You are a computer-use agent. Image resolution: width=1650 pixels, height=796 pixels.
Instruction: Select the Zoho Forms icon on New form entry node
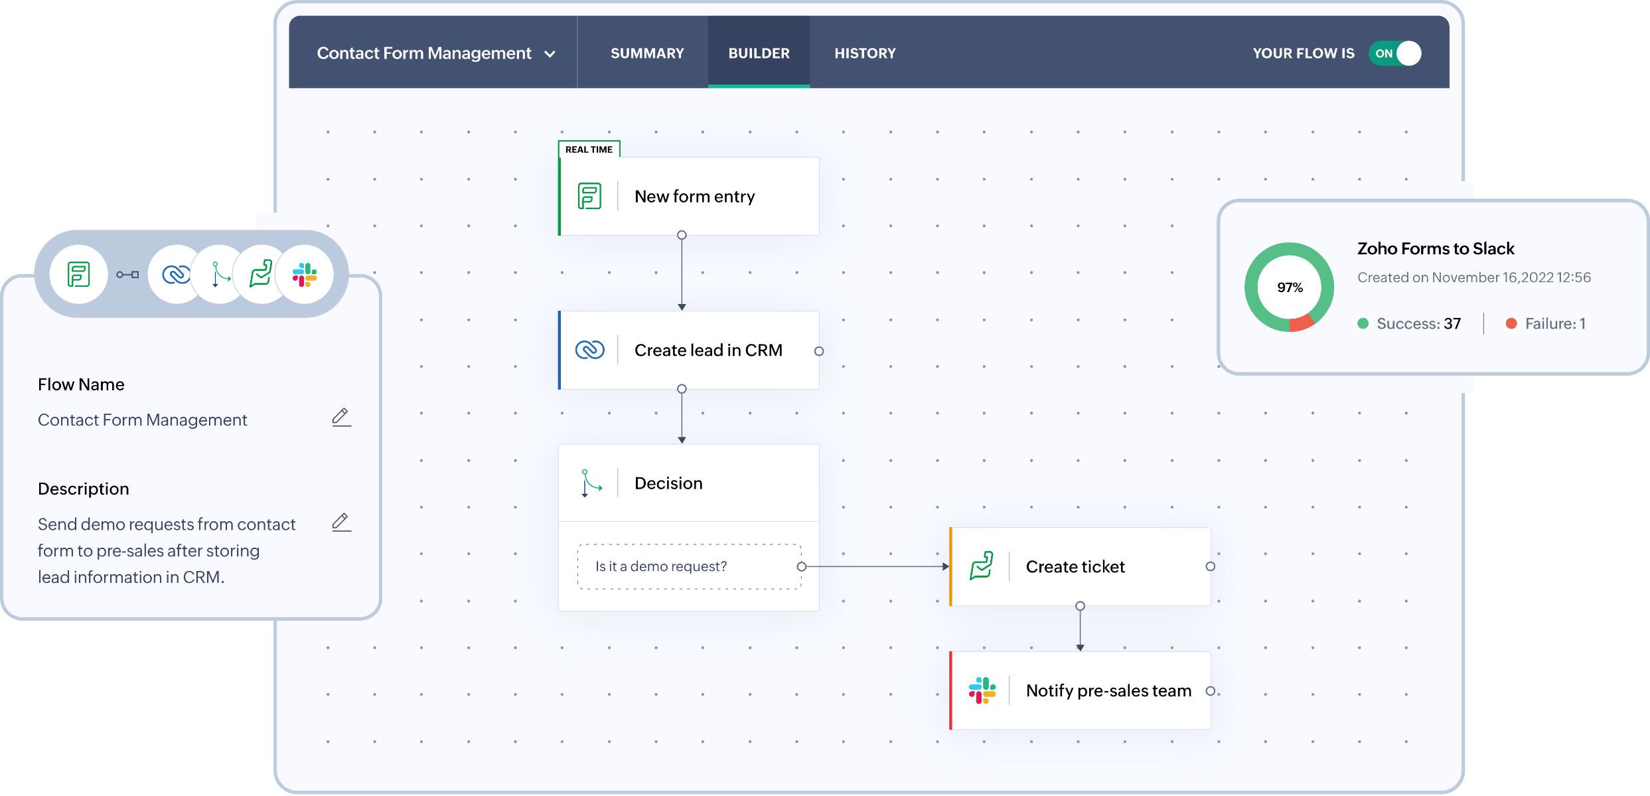(589, 196)
